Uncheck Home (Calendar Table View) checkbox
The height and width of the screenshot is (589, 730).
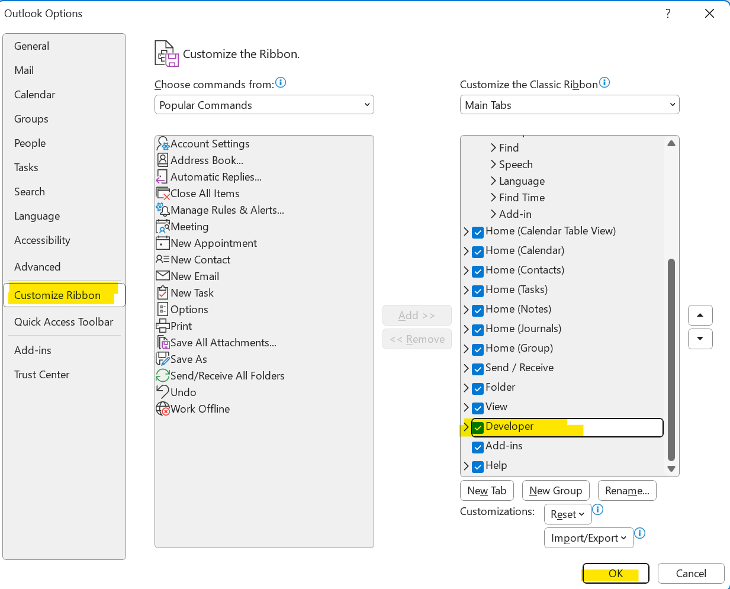tap(478, 232)
